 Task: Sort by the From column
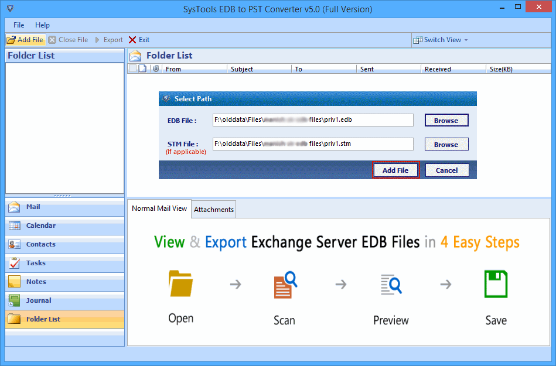[x=194, y=69]
